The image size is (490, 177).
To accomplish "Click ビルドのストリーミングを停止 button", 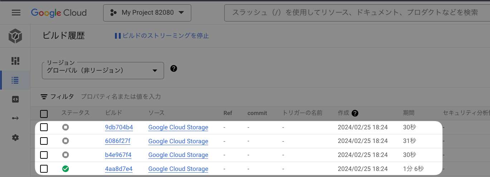I will click(x=162, y=36).
